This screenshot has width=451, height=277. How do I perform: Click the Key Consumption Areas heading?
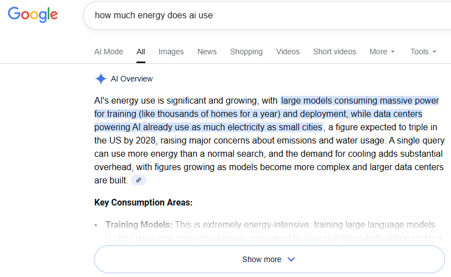[143, 202]
